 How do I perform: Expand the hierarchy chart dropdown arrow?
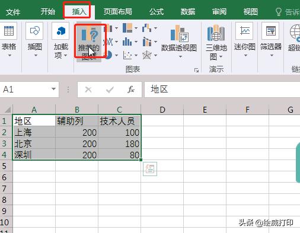[136, 28]
